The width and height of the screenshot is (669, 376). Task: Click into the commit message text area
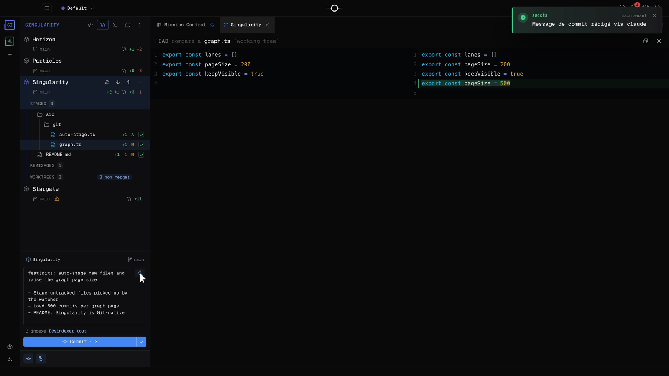coord(85,296)
